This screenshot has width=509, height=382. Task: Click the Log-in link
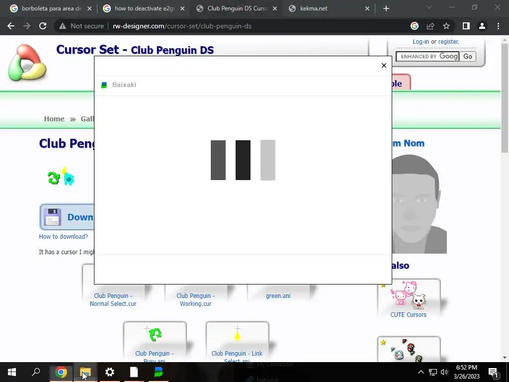421,42
